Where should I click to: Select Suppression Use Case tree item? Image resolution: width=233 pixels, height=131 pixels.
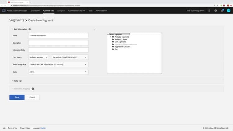[122, 47]
